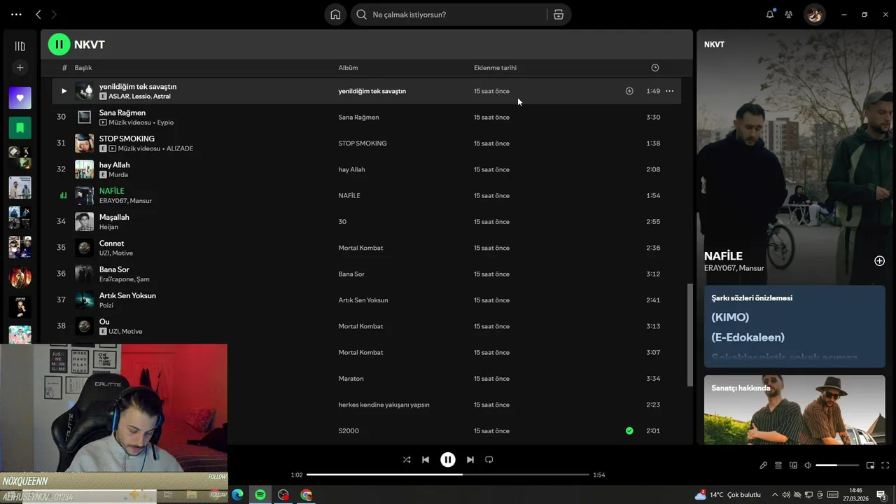Enter full screen mode icon
Viewport: 896px width, 504px height.
pos(885,465)
